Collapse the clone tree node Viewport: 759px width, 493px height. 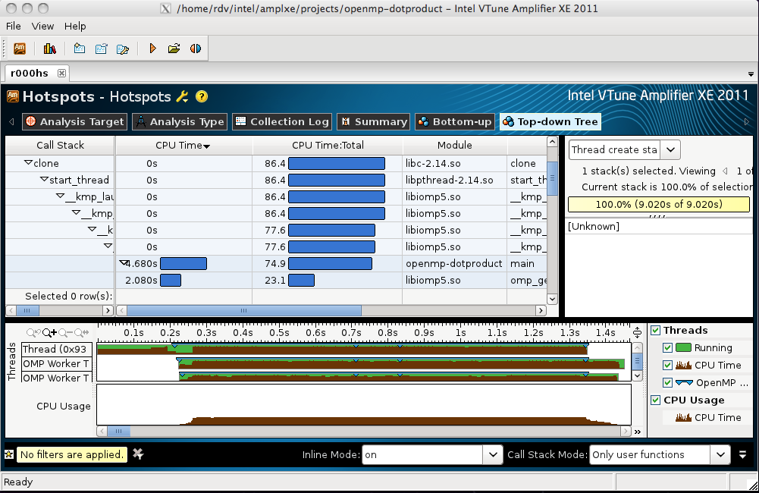point(28,163)
